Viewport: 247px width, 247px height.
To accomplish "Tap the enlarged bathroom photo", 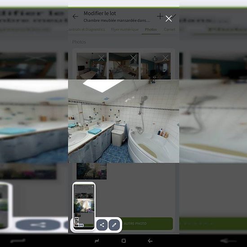I will 123,121.
